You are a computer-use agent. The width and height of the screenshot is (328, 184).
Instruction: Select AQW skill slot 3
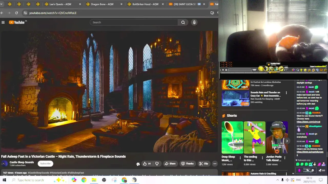coord(271,69)
